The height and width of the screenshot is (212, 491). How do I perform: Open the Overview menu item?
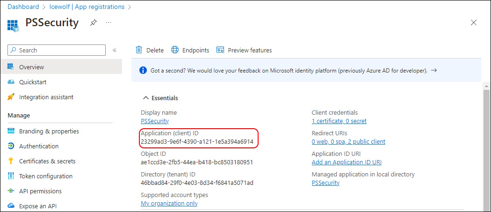tap(61, 67)
